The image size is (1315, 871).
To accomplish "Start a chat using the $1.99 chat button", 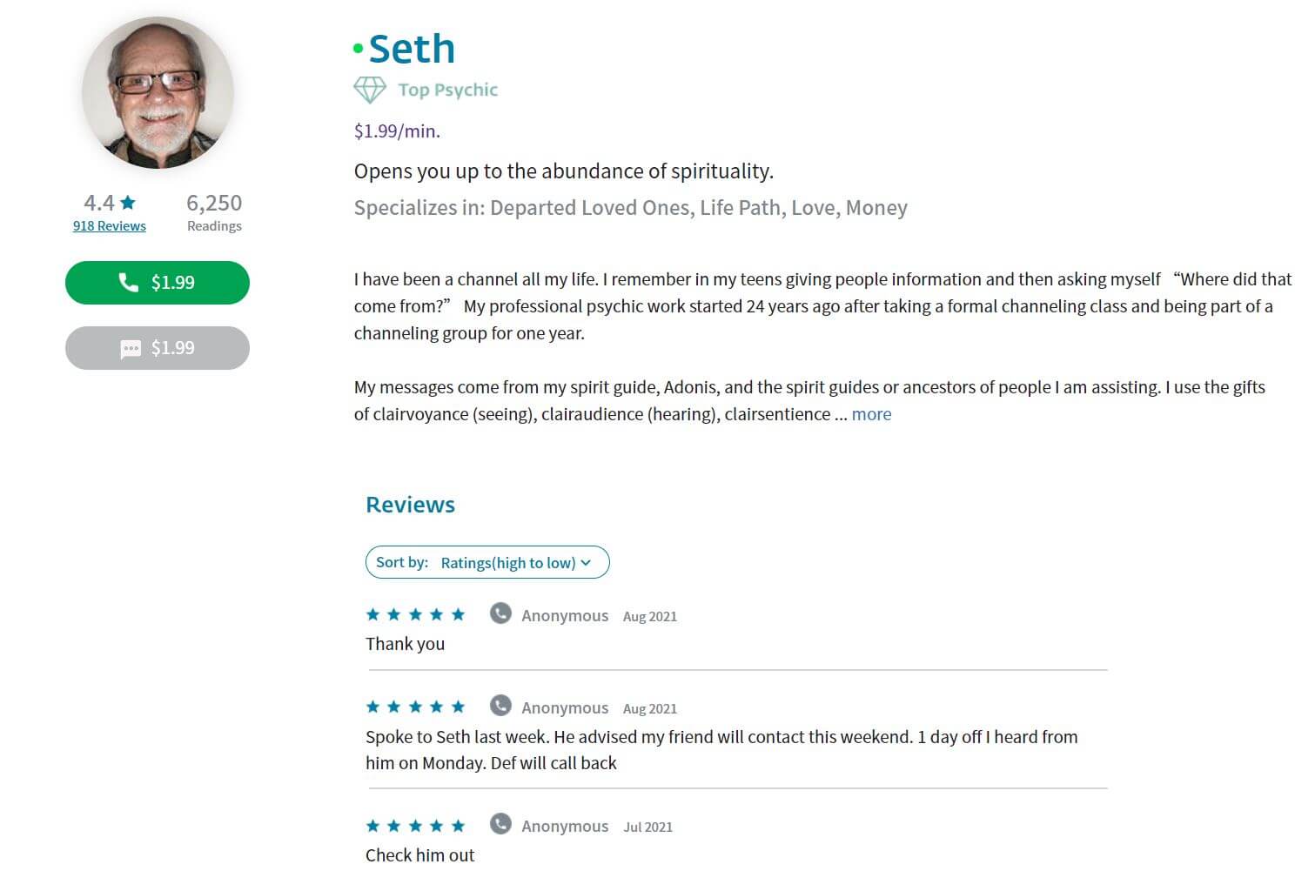I will tap(157, 347).
